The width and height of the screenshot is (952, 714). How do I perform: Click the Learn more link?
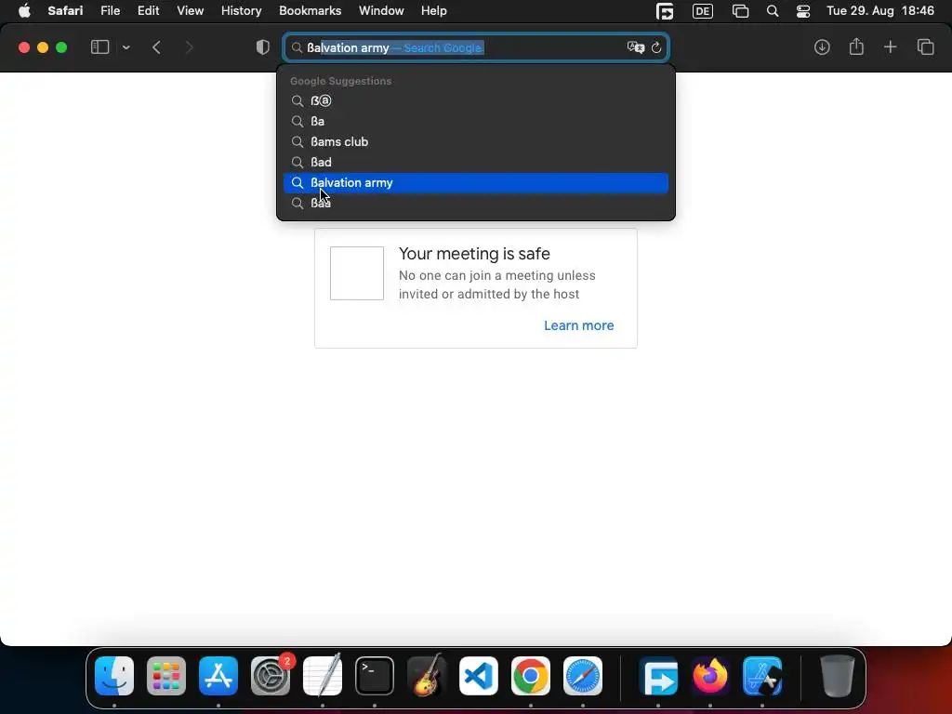[578, 325]
